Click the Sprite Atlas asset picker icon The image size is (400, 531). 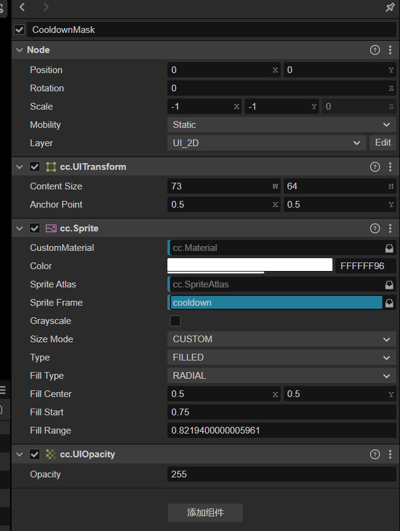pyautogui.click(x=389, y=285)
